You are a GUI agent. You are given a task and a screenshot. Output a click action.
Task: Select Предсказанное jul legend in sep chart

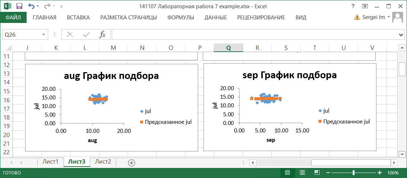[x=344, y=121]
